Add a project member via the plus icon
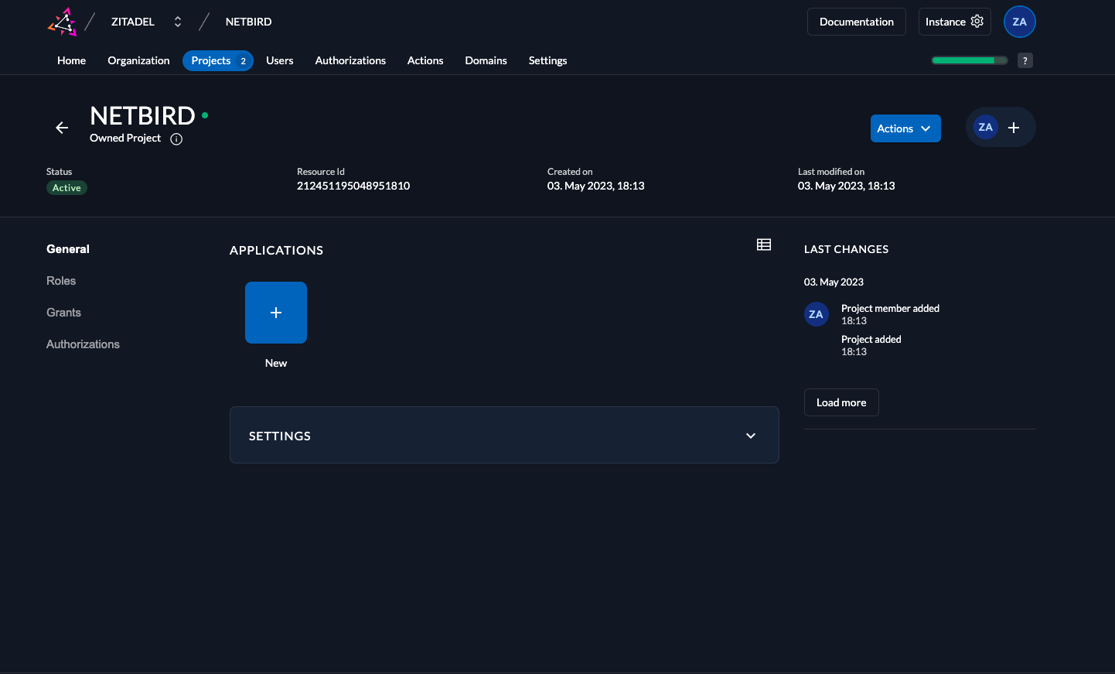Viewport: 1115px width, 674px height. [1014, 127]
